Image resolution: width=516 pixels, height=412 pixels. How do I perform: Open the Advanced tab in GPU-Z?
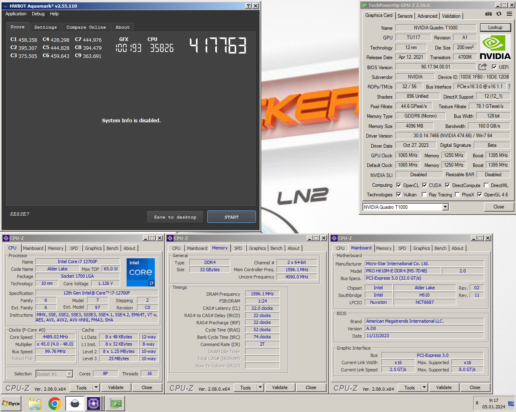tap(427, 16)
